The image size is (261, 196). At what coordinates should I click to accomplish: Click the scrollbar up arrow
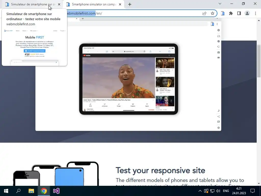pyautogui.click(x=259, y=20)
